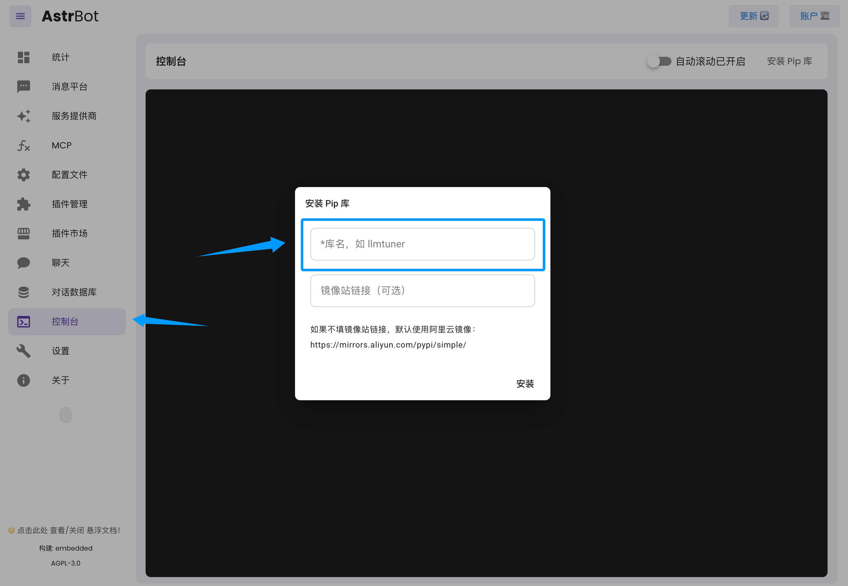Open 配置文件 gear icon
848x586 pixels.
24,175
